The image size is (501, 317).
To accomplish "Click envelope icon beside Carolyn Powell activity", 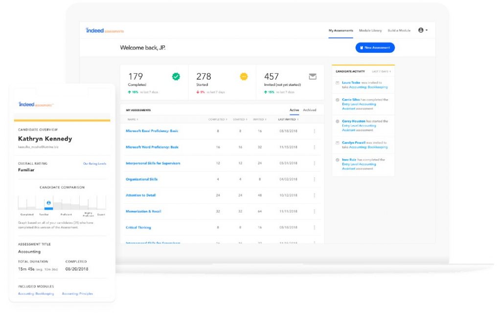I will click(338, 143).
